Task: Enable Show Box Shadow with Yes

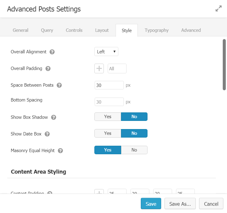Action: pyautogui.click(x=108, y=117)
